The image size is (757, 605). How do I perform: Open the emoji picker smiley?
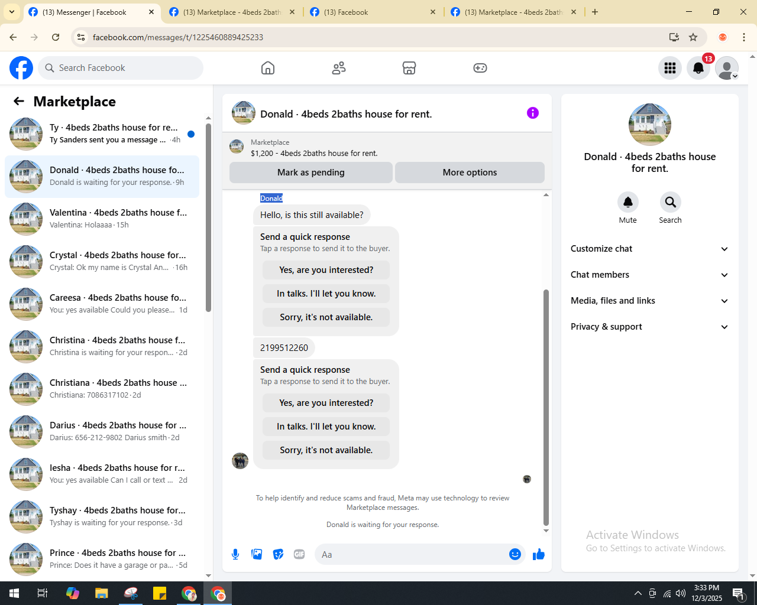coord(515,554)
